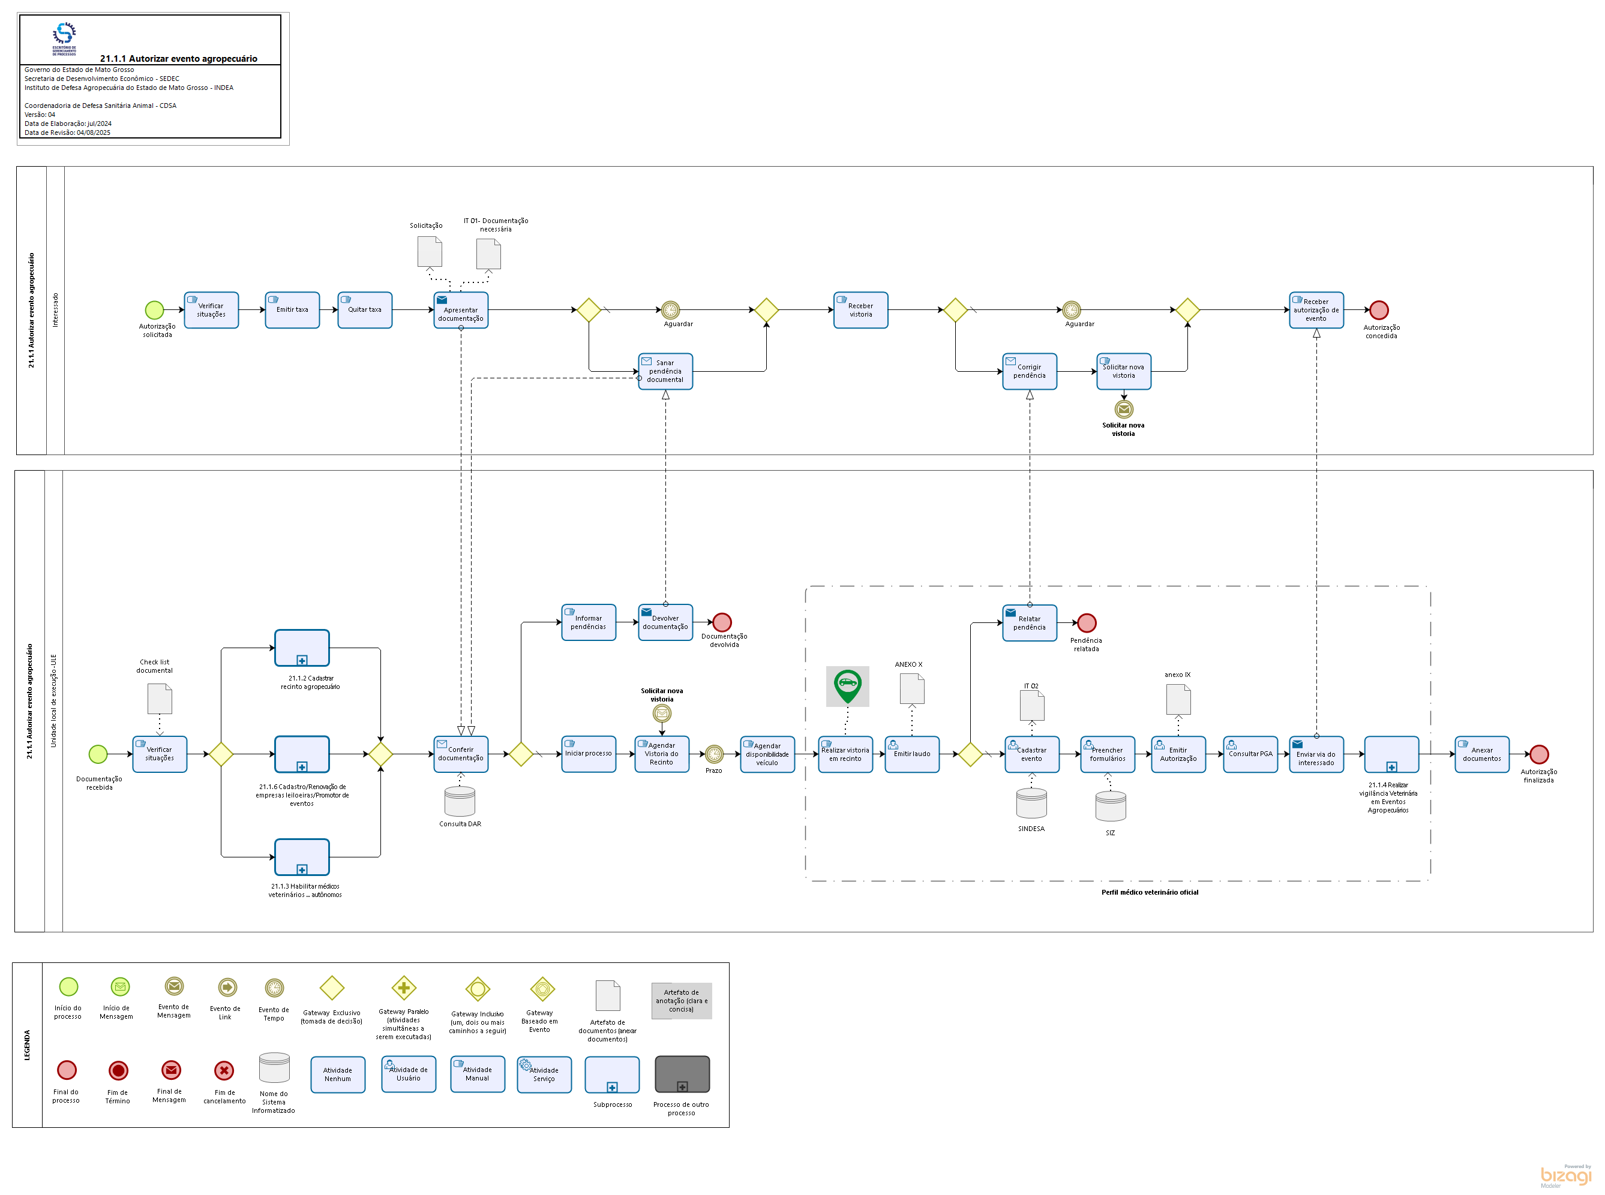Expand the 21.1.4 Realizar vigilância Veterinária subprocess

[x=1391, y=767]
